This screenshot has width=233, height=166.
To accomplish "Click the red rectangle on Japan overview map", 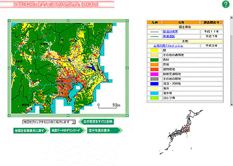I will [187, 130].
